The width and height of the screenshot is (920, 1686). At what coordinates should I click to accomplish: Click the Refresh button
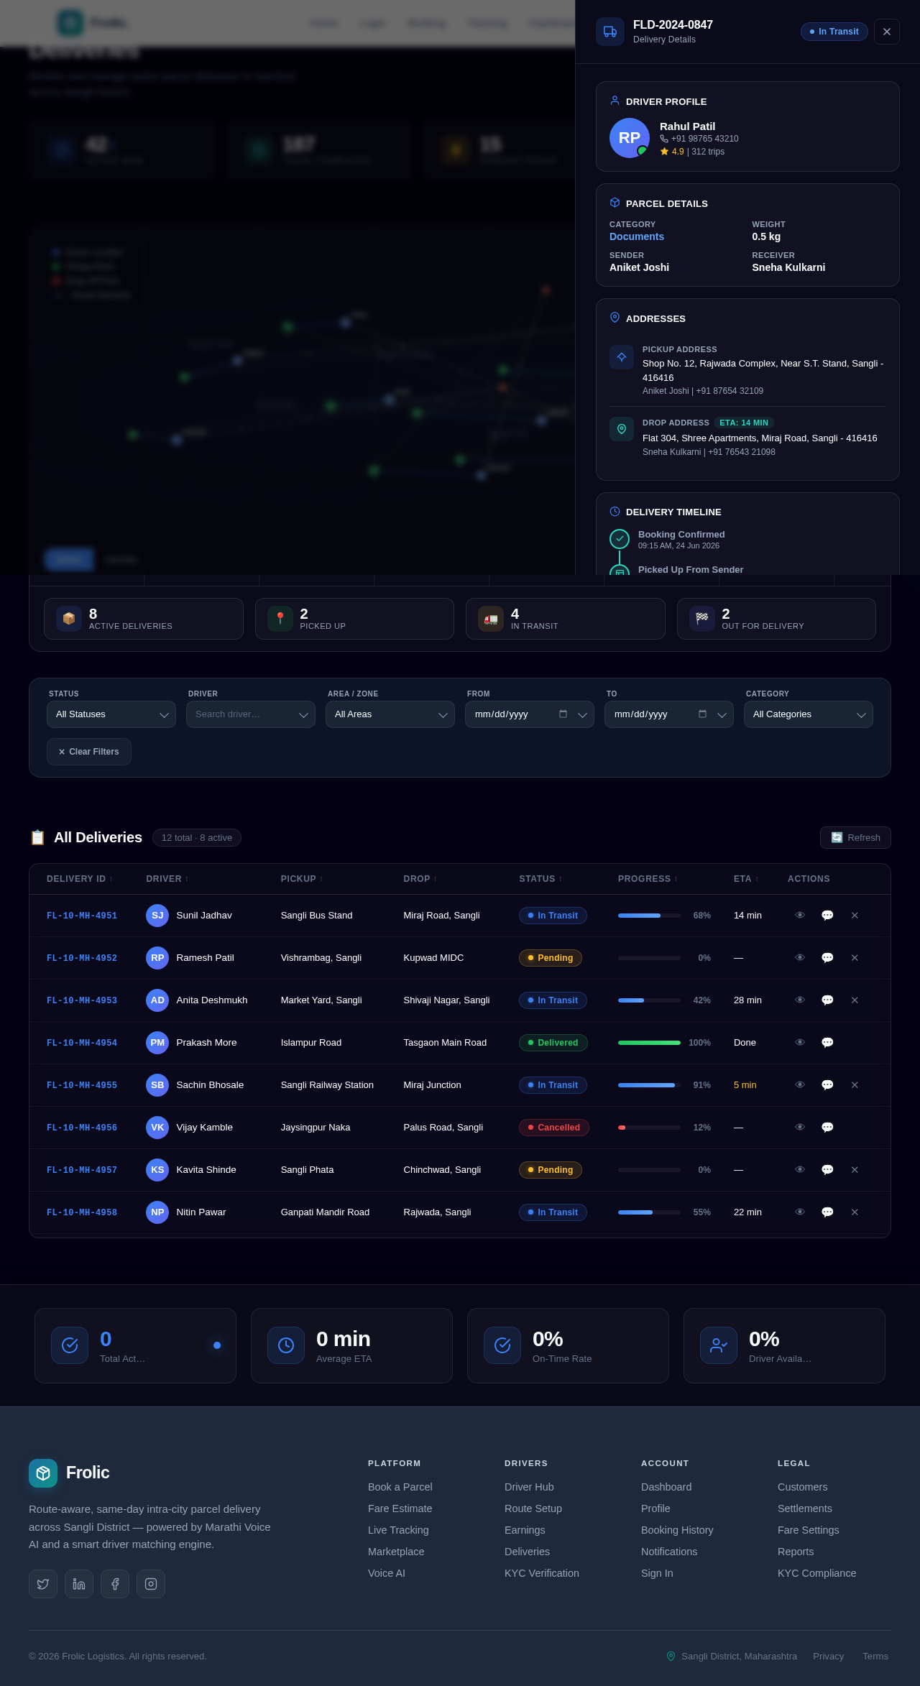pyautogui.click(x=855, y=838)
